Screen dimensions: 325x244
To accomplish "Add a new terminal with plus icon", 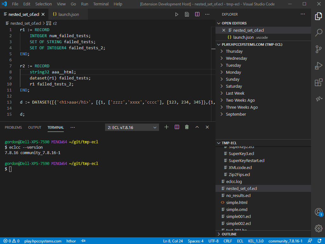I will pos(166,127).
